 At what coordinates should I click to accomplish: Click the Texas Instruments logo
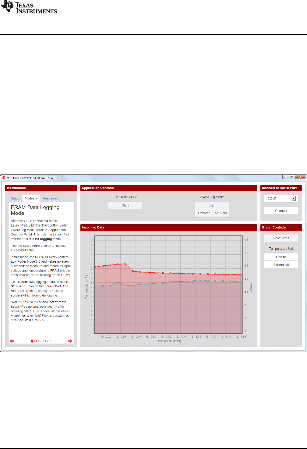coord(29,8)
